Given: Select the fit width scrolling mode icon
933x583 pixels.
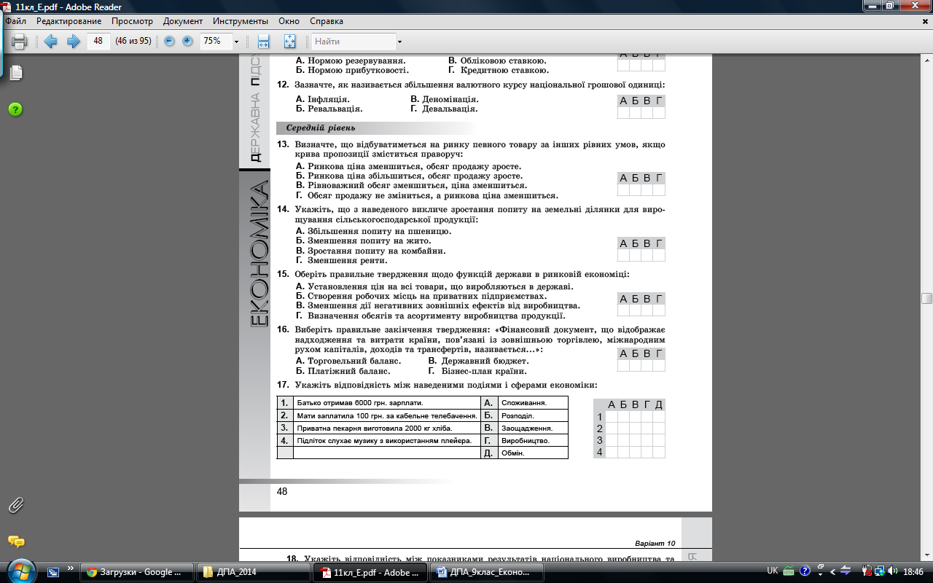Looking at the screenshot, I should (x=264, y=42).
